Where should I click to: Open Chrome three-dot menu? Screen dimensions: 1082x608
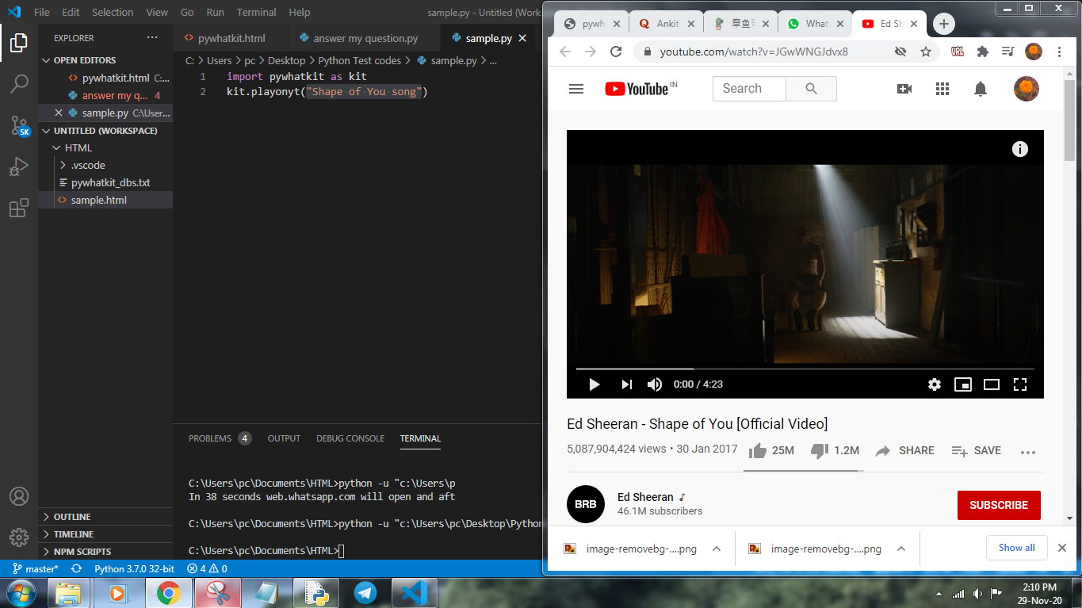pyautogui.click(x=1060, y=52)
